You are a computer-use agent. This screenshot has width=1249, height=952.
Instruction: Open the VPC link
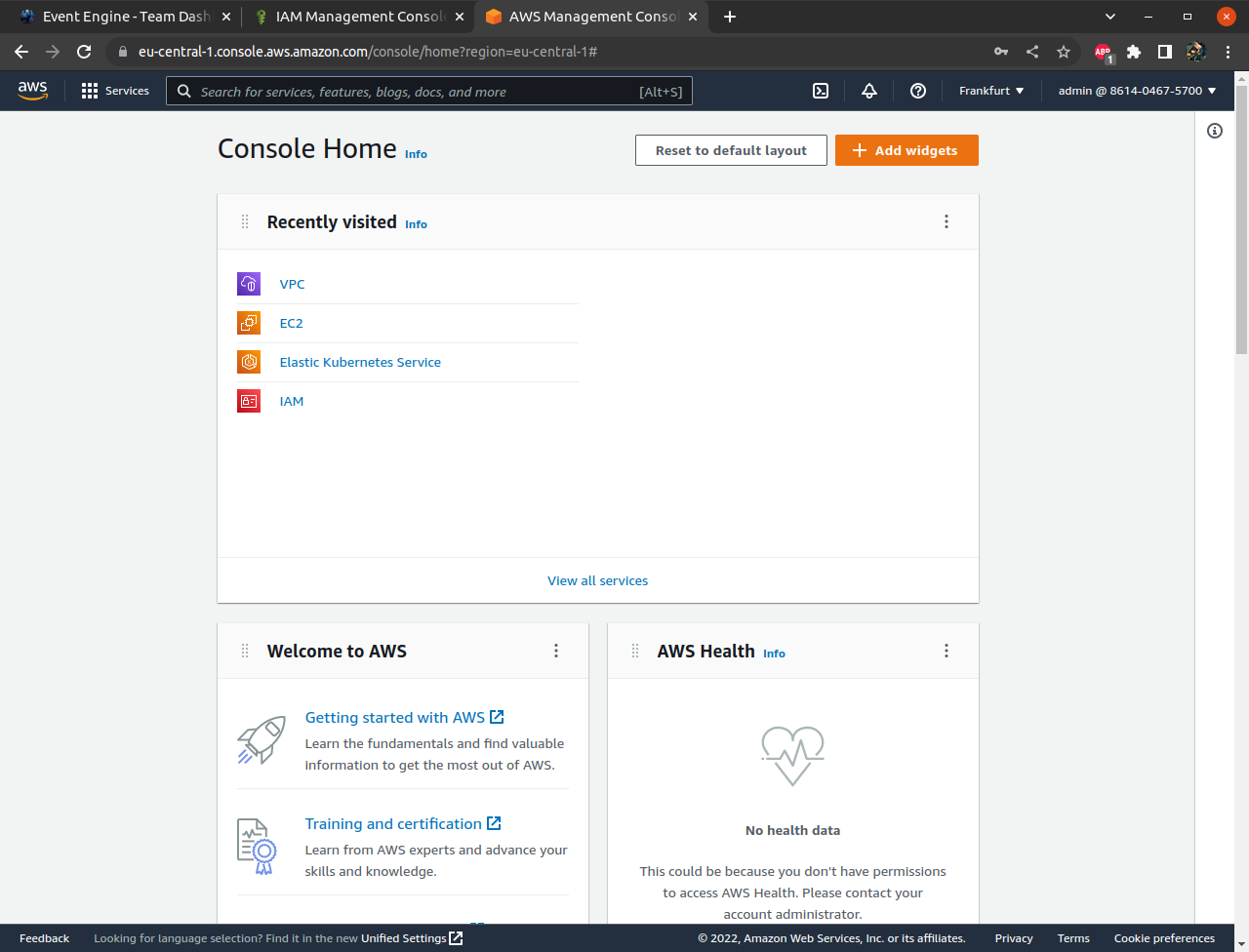tap(292, 284)
